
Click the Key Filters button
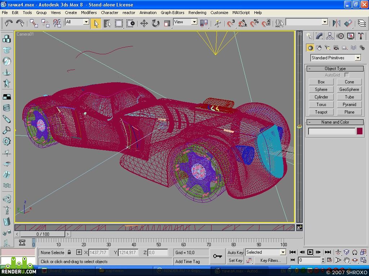[271, 260]
